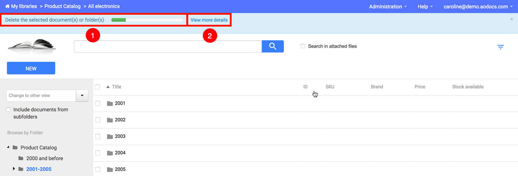The height and width of the screenshot is (176, 518).
Task: Click the Title column sort arrow
Action: click(x=108, y=87)
